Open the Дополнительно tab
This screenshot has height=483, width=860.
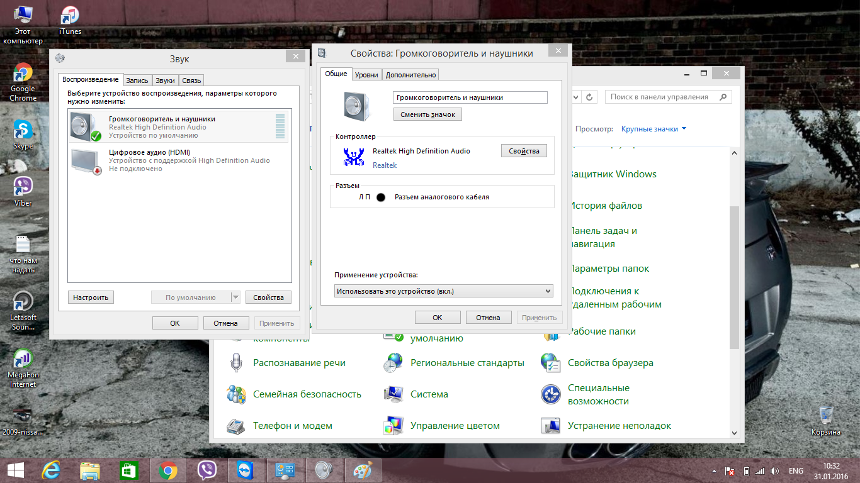[x=410, y=75]
